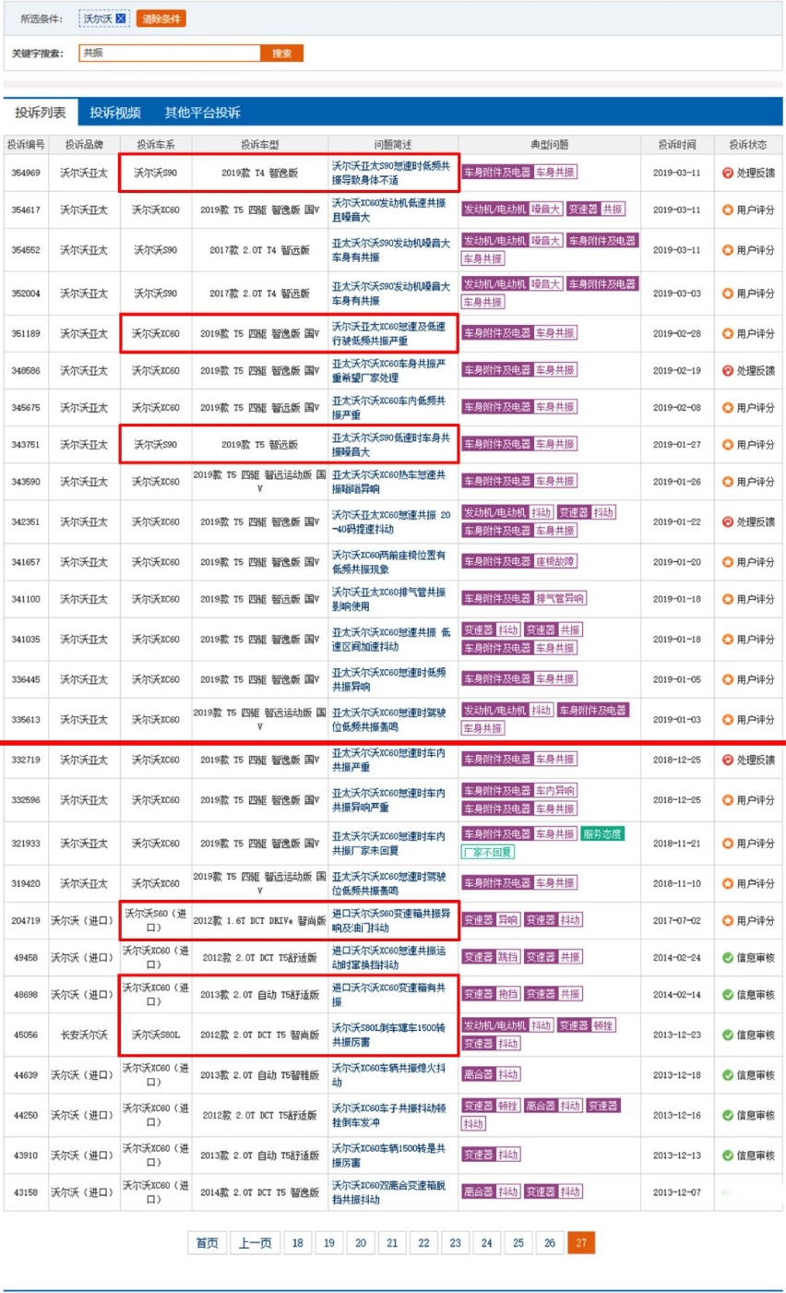
Task: Click the 处理反馈 status icon for complaint 354969
Action: click(727, 173)
